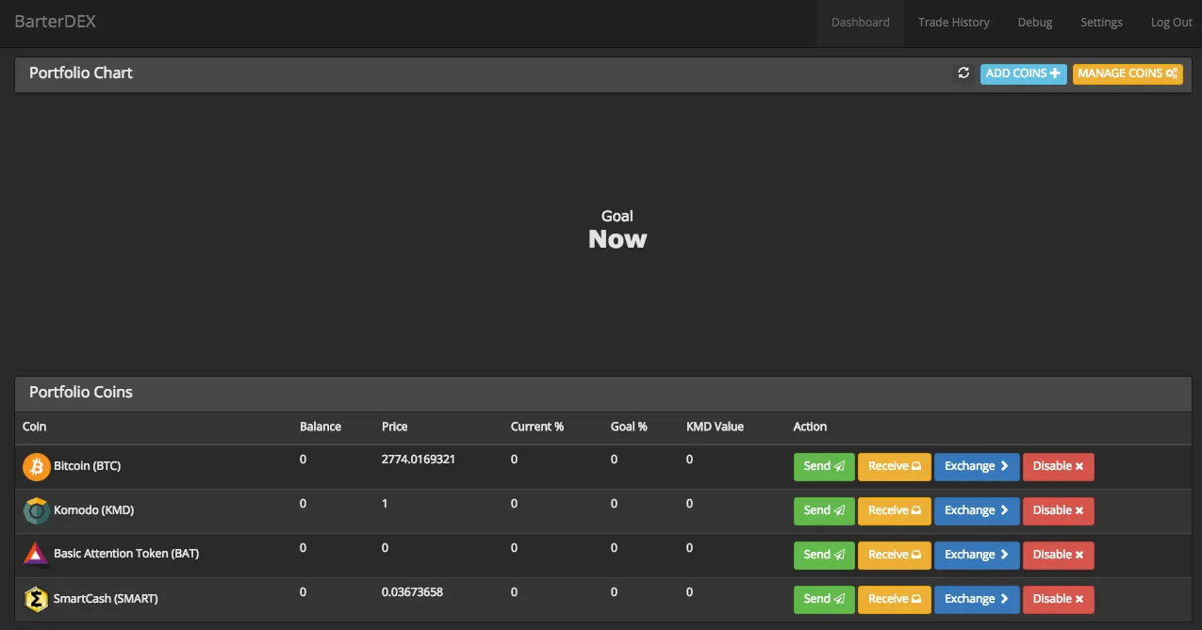The image size is (1202, 630).
Task: Open MANAGE COINS
Action: tap(1128, 73)
